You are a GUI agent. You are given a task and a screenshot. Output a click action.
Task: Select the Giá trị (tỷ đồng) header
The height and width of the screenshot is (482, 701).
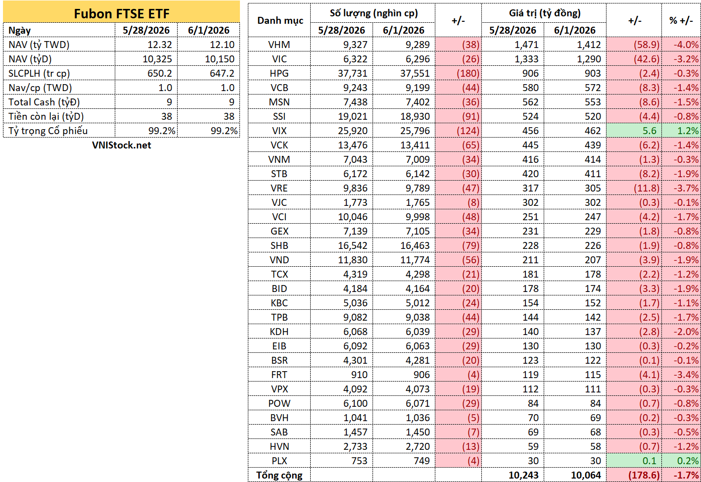tap(544, 13)
